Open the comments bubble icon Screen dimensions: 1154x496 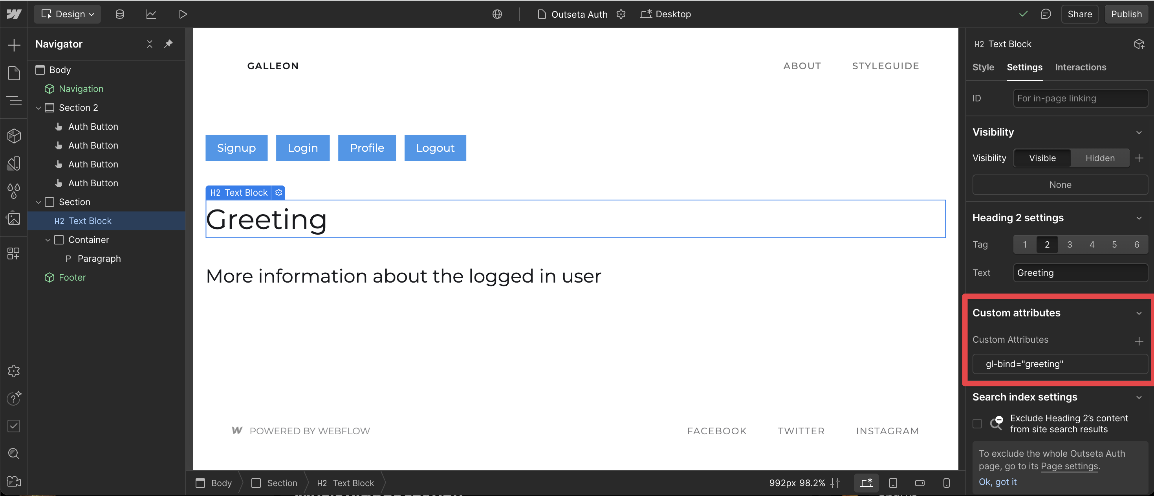click(1045, 14)
